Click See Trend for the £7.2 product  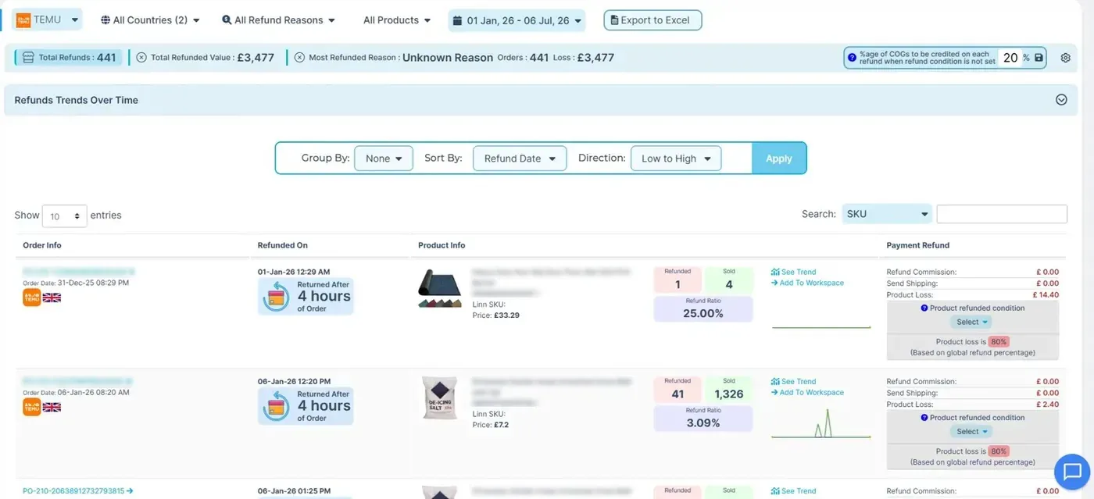[x=794, y=381]
